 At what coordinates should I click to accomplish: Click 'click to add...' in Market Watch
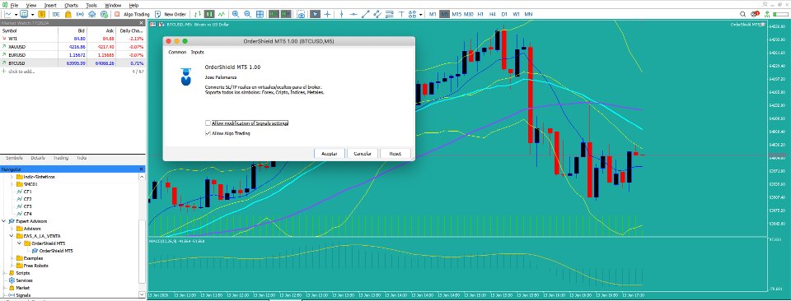21,72
